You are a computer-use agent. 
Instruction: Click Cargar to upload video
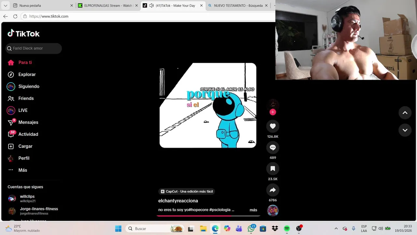pos(20,146)
